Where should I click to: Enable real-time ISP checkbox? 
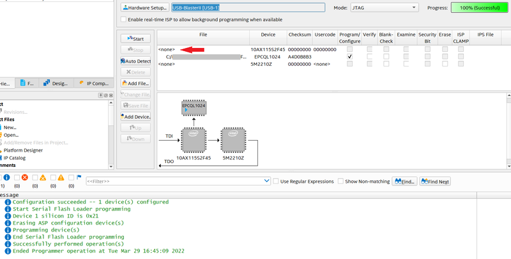point(123,20)
